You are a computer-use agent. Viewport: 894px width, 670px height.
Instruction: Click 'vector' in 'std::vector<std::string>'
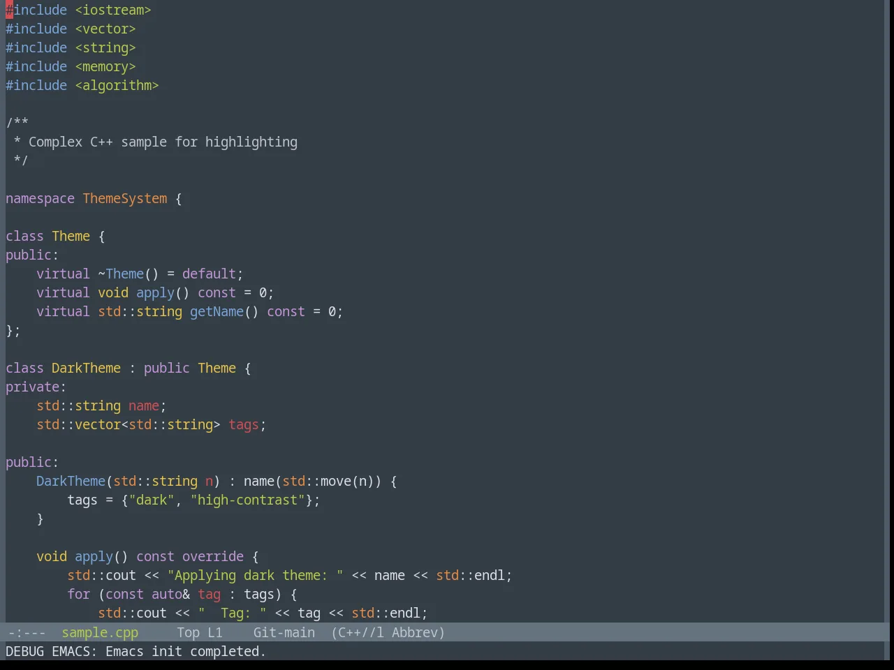tap(98, 424)
